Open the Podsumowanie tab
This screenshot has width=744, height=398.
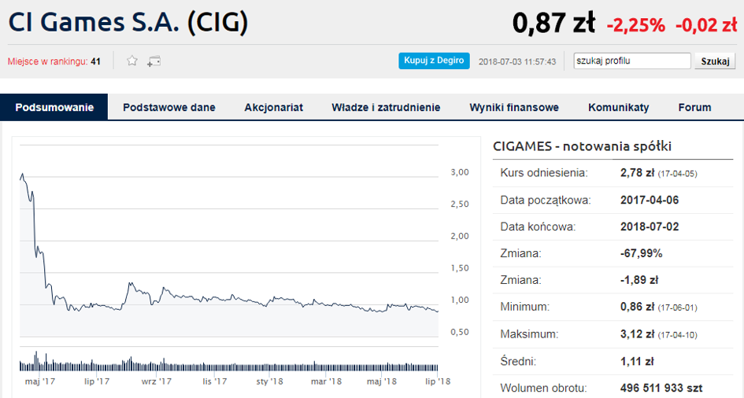click(54, 107)
